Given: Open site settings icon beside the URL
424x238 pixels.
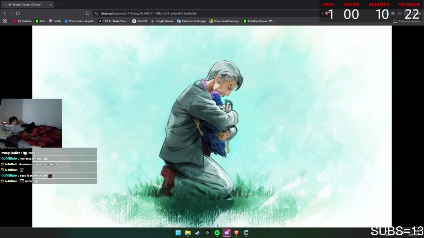Looking at the screenshot, I should click(x=96, y=13).
